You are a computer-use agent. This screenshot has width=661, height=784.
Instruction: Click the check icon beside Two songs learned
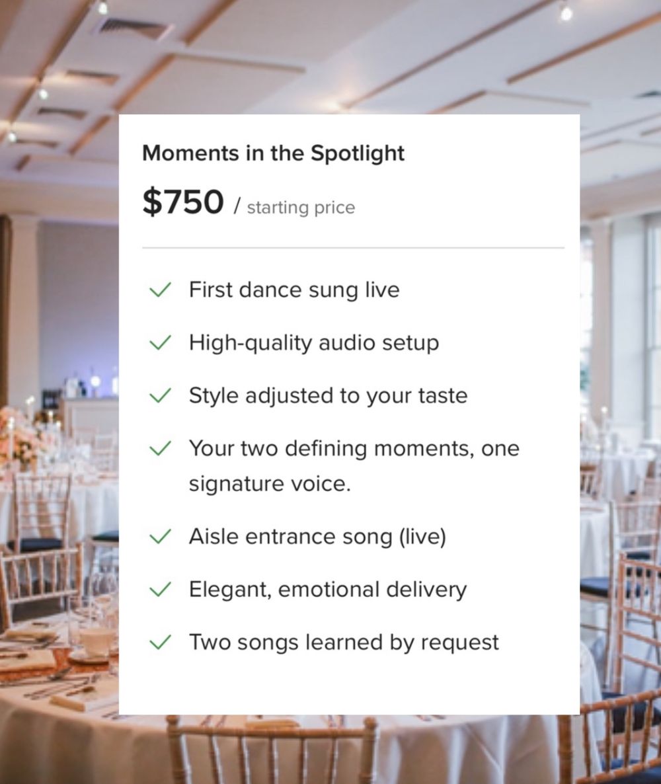[x=160, y=643]
